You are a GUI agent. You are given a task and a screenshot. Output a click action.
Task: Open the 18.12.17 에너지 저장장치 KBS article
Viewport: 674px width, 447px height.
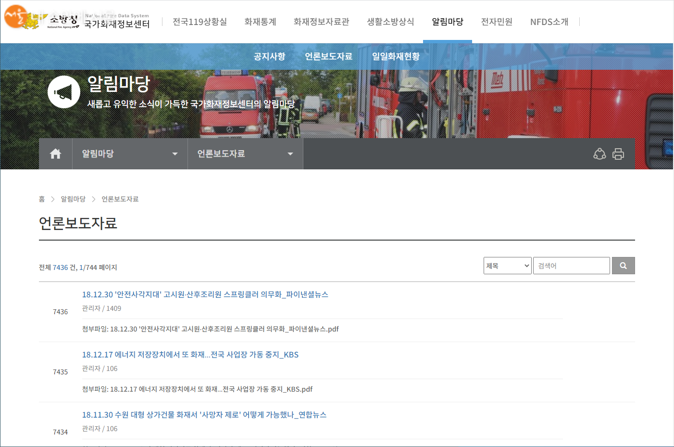coord(190,355)
